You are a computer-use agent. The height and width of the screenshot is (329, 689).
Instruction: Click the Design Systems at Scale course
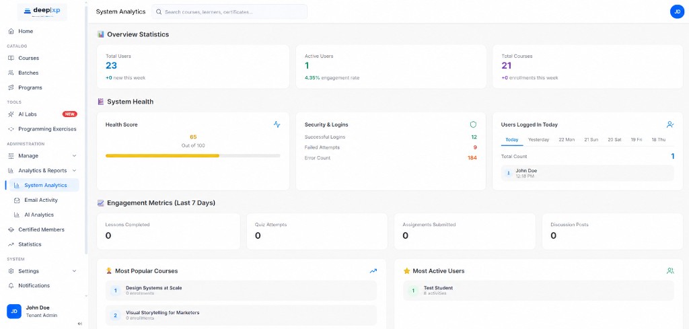pos(242,291)
